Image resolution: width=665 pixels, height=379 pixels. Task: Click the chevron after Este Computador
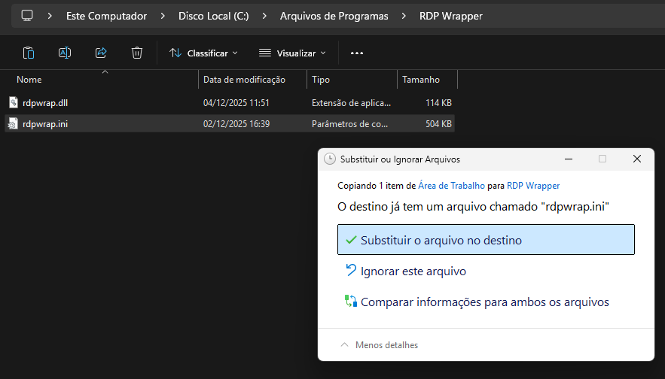162,16
